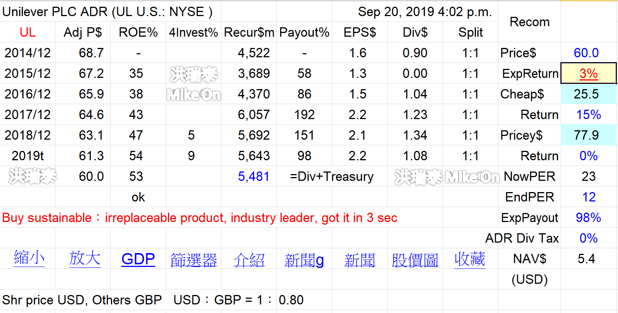This screenshot has width=618, height=313.
Task: Click the Split column header
Action: (470, 32)
